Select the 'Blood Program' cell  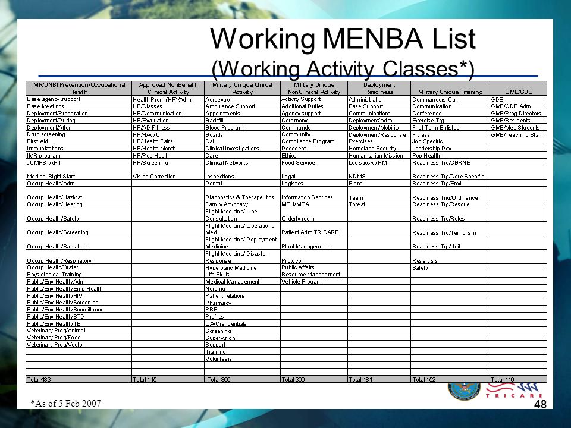242,127
